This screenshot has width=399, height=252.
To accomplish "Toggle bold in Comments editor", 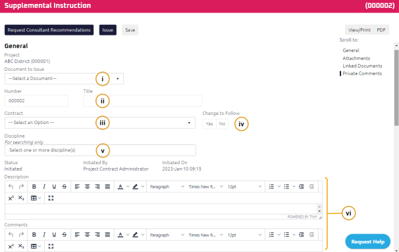I will pos(34,235).
